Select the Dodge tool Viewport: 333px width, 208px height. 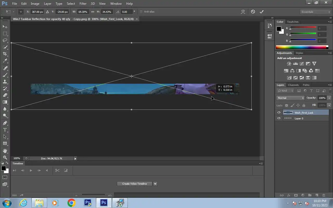[5, 116]
